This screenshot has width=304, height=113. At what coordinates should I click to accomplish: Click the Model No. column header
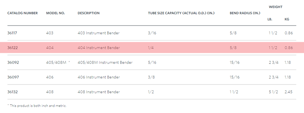(56, 13)
